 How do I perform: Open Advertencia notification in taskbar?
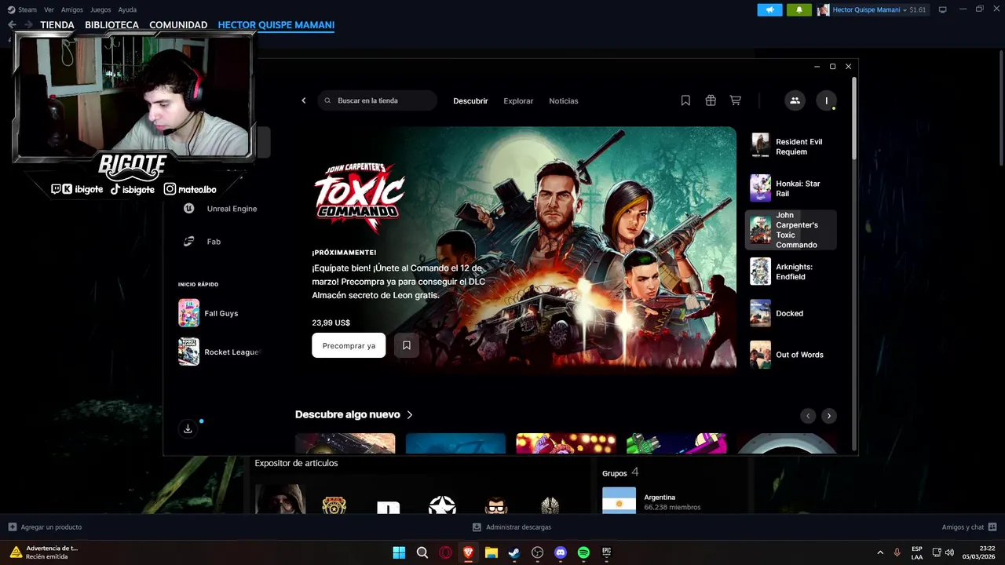click(44, 552)
